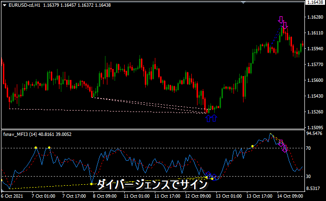Click the 7 Oct 01:00 time label

[44, 196]
